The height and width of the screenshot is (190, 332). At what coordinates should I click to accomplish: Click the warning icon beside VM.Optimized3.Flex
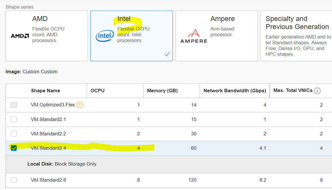click(x=80, y=105)
